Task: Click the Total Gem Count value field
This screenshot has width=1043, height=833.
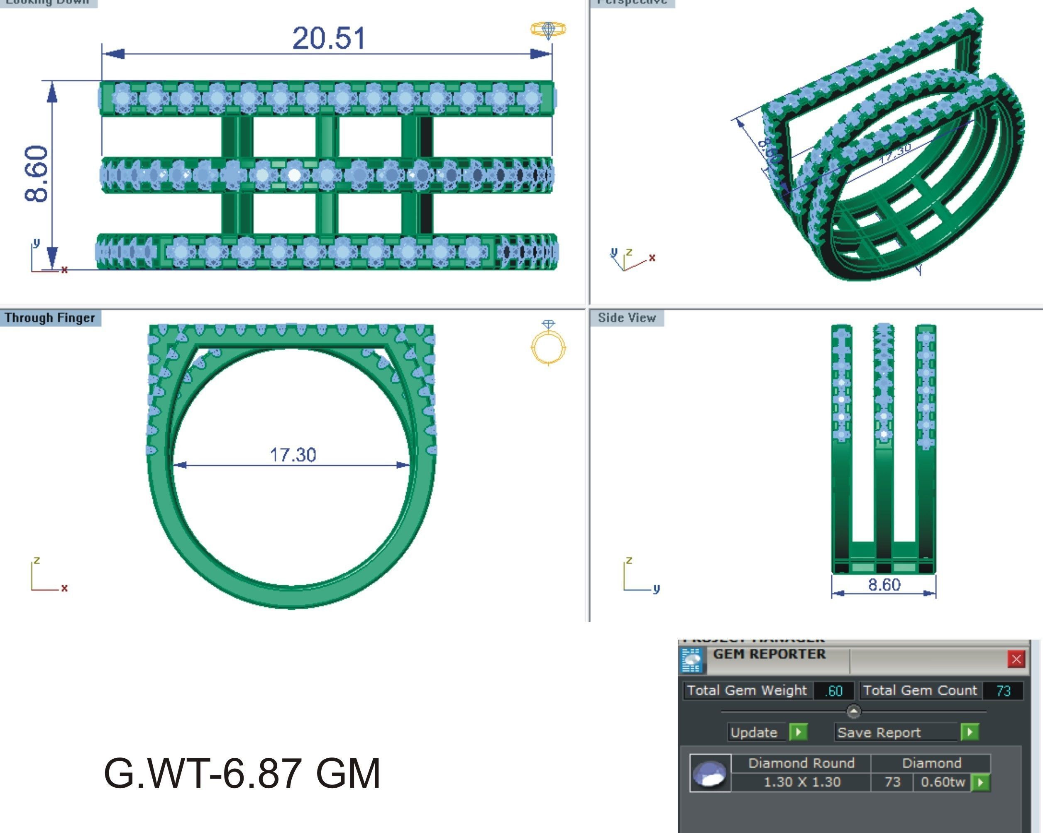Action: (x=1003, y=691)
